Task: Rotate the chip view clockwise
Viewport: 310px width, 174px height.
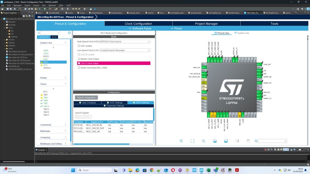Action: [x=215, y=141]
